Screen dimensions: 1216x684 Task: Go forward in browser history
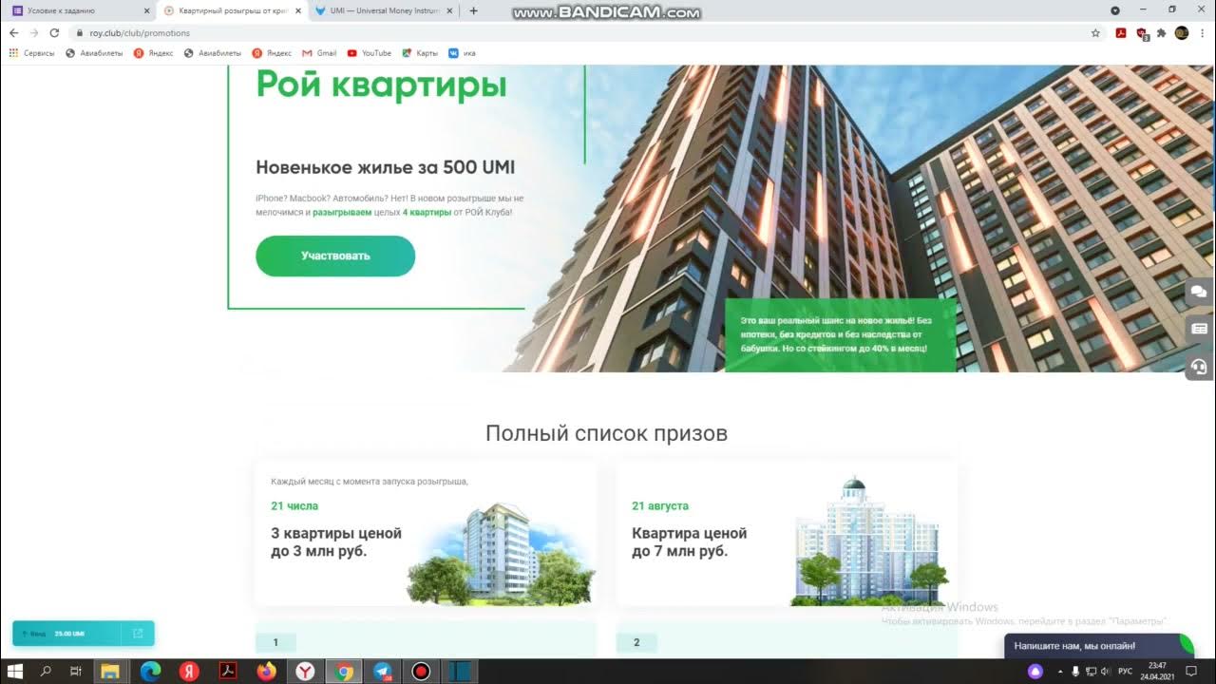click(34, 32)
